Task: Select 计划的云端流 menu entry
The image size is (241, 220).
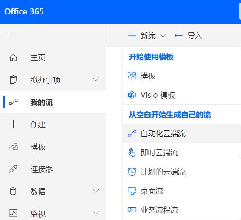Action: (x=182, y=172)
